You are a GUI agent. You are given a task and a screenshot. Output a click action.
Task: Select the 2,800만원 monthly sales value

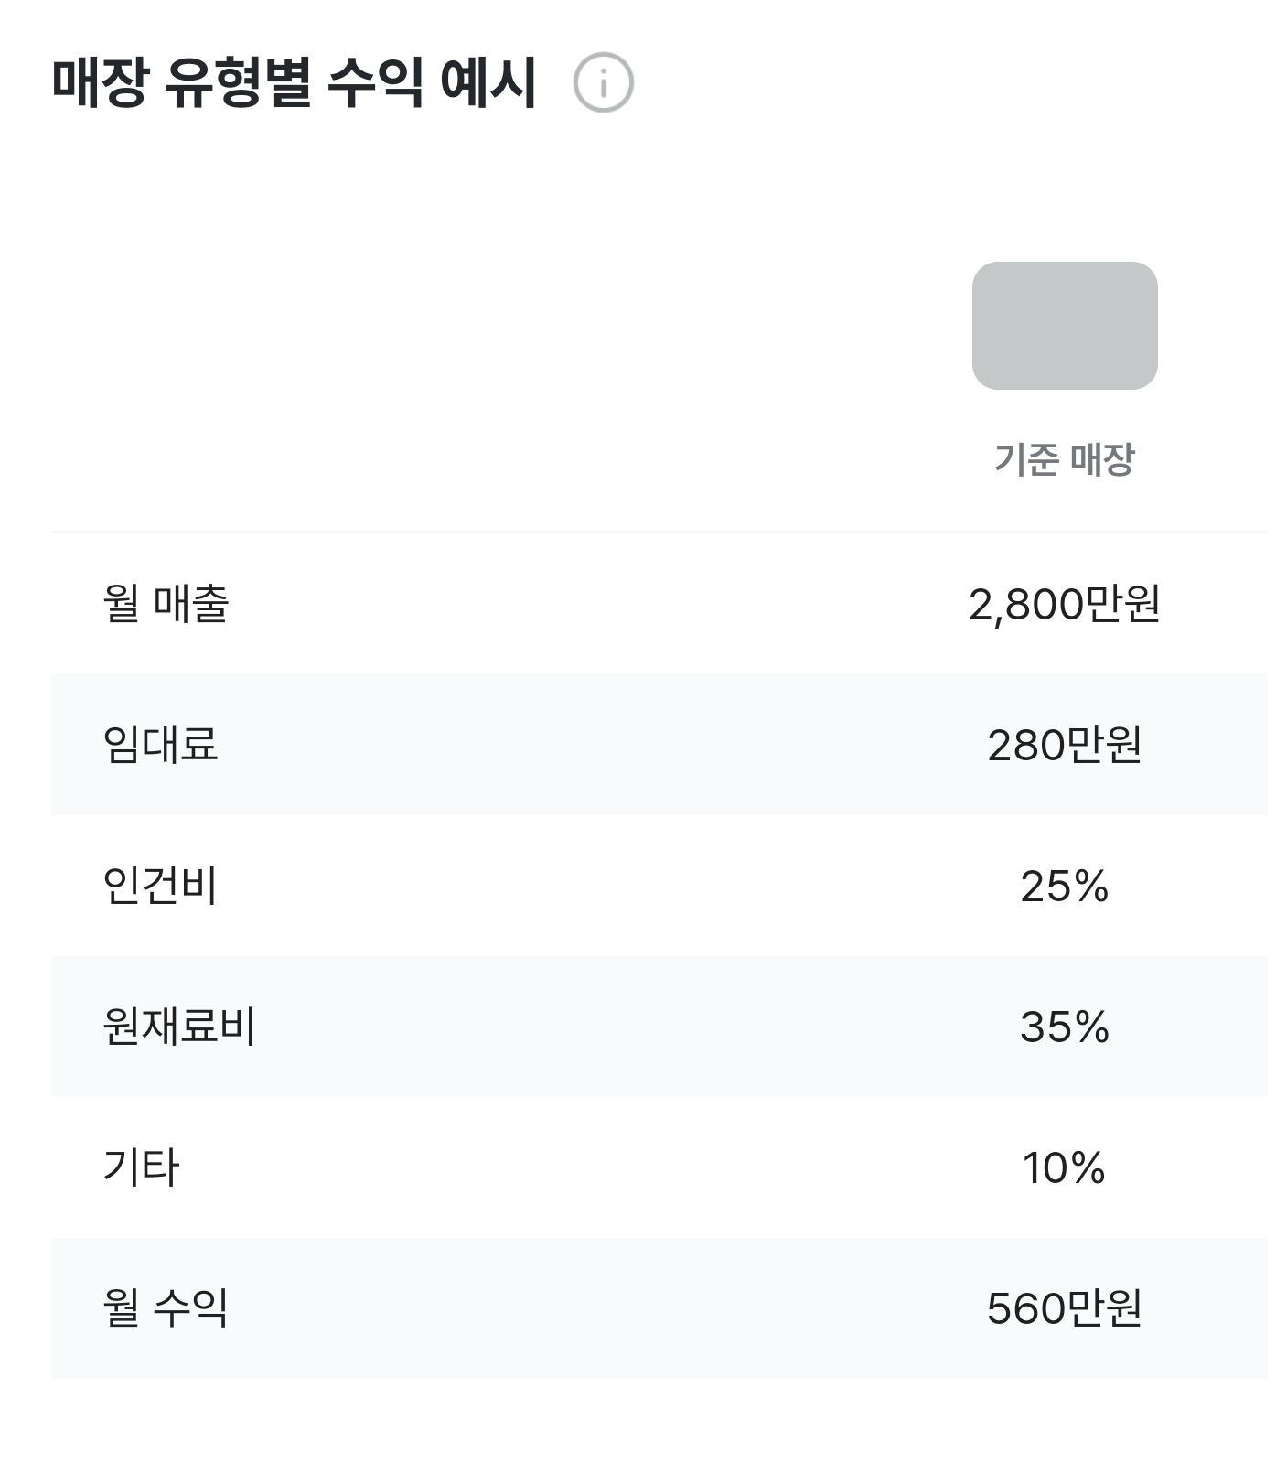1065,605
